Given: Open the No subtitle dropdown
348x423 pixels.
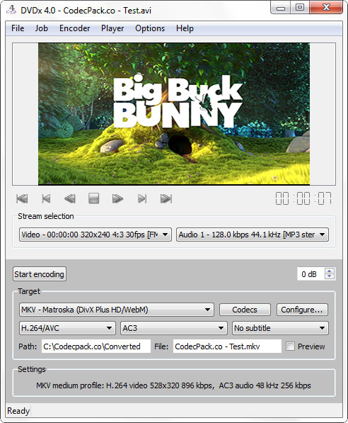Looking at the screenshot, I should 280,328.
